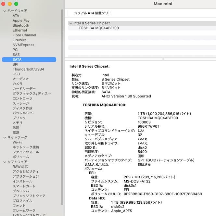Select FireWire in the sidebar
This screenshot has width=216, height=216.
point(19,40)
